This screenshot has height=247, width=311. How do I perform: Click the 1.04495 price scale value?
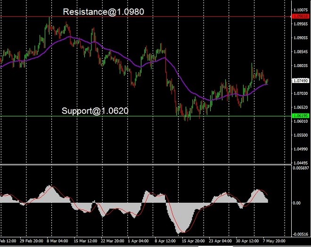click(x=301, y=163)
